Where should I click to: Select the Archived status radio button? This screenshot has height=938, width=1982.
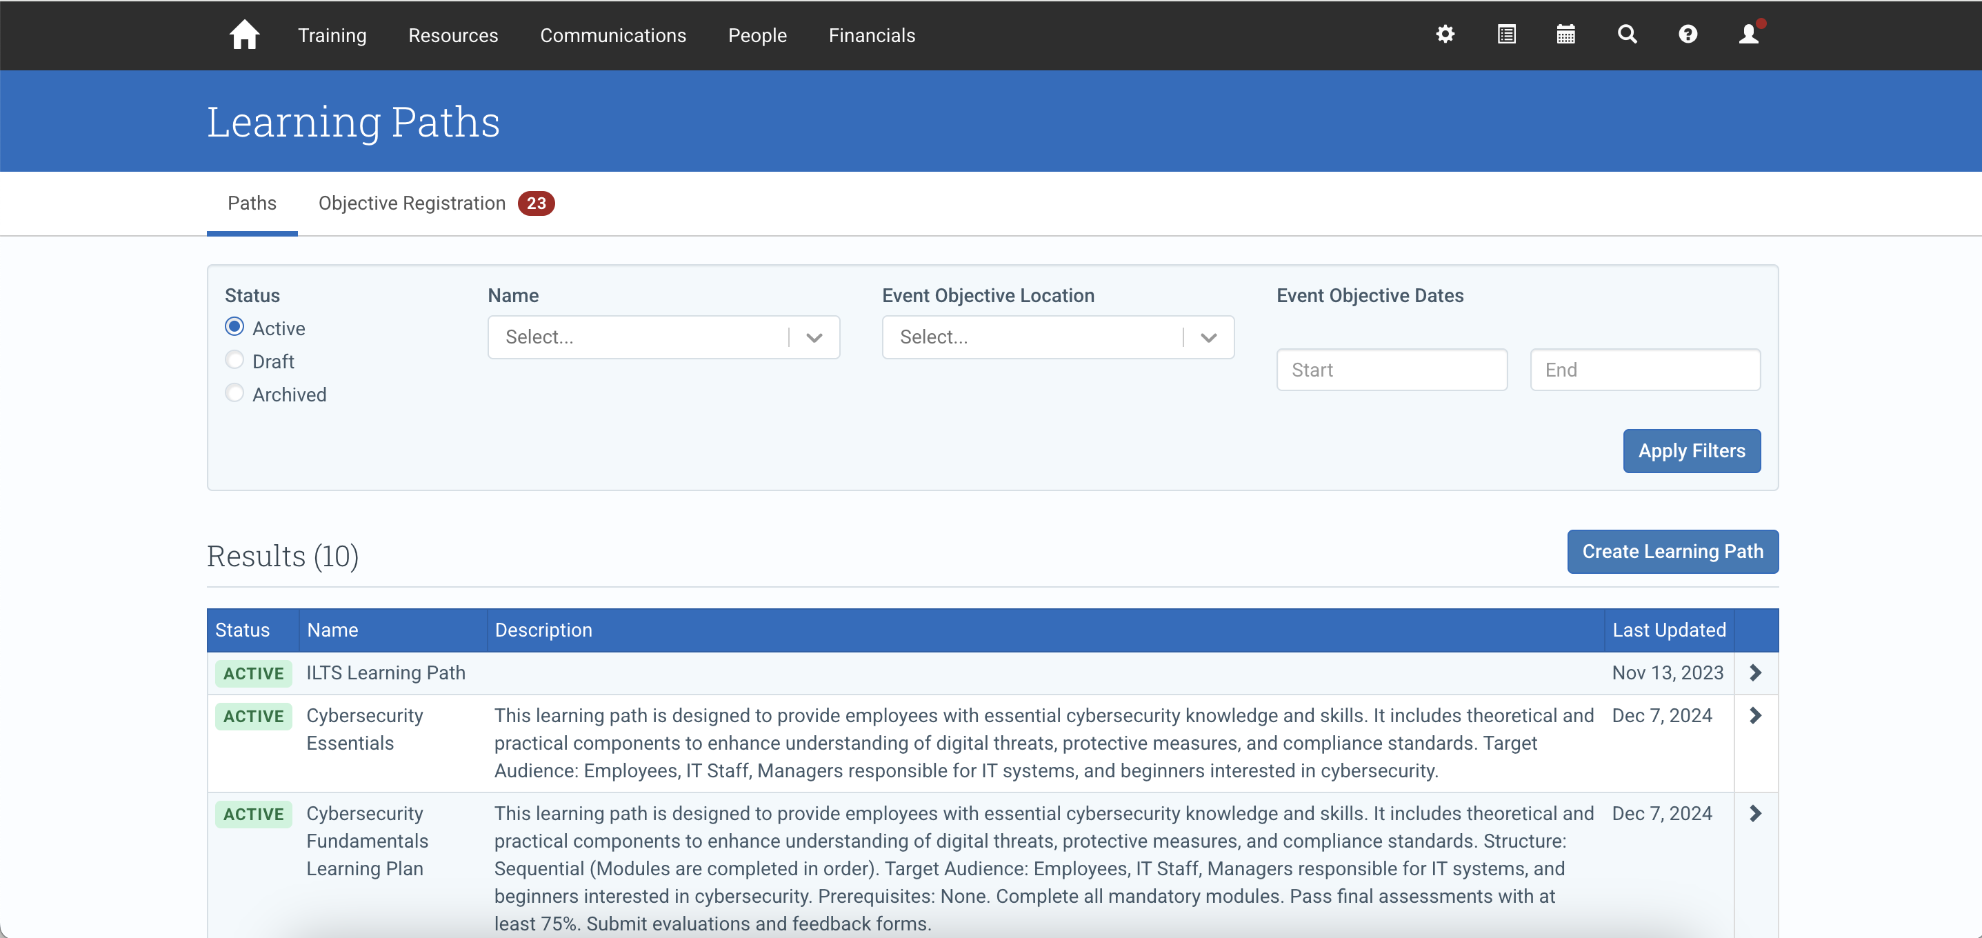(x=234, y=393)
